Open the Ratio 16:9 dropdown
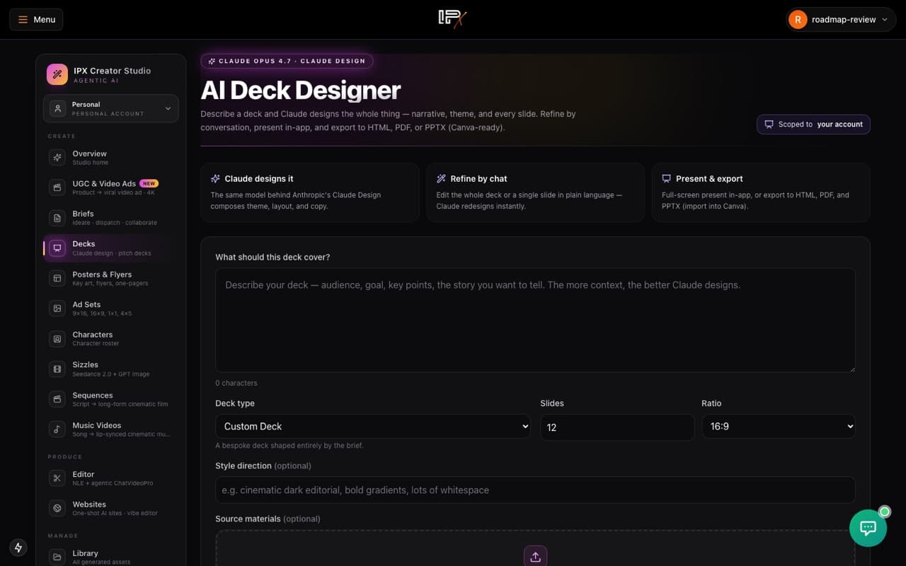 (x=779, y=427)
